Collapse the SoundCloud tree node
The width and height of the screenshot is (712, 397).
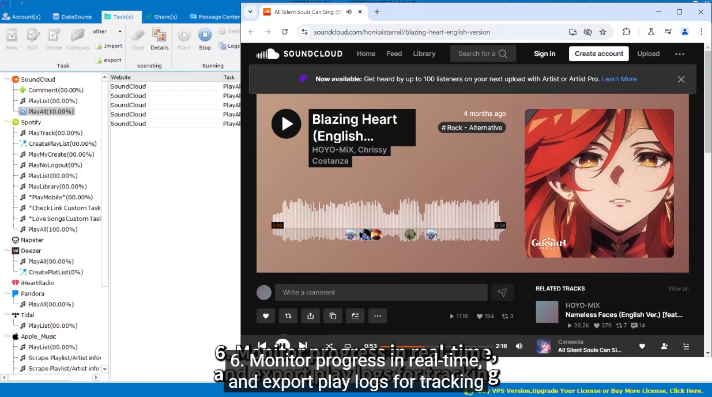point(6,80)
